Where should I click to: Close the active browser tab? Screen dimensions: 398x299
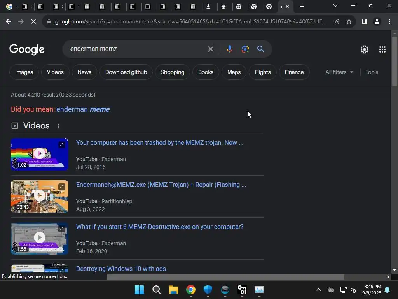(287, 7)
